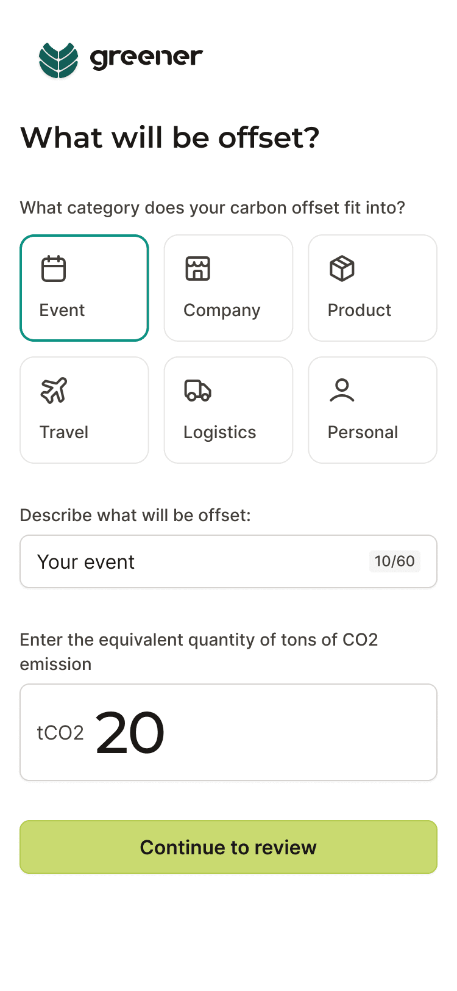Choose the Logistics category label
The image size is (457, 991).
tap(220, 433)
